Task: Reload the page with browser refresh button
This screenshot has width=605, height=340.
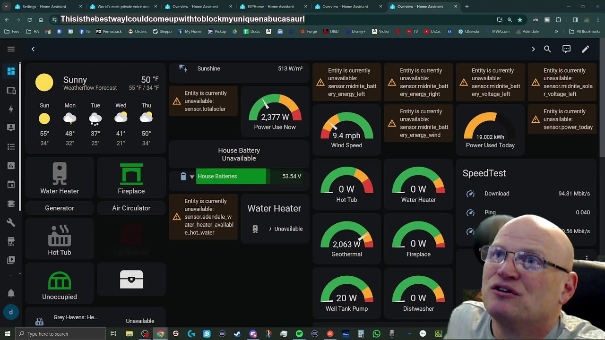Action: pyautogui.click(x=29, y=20)
